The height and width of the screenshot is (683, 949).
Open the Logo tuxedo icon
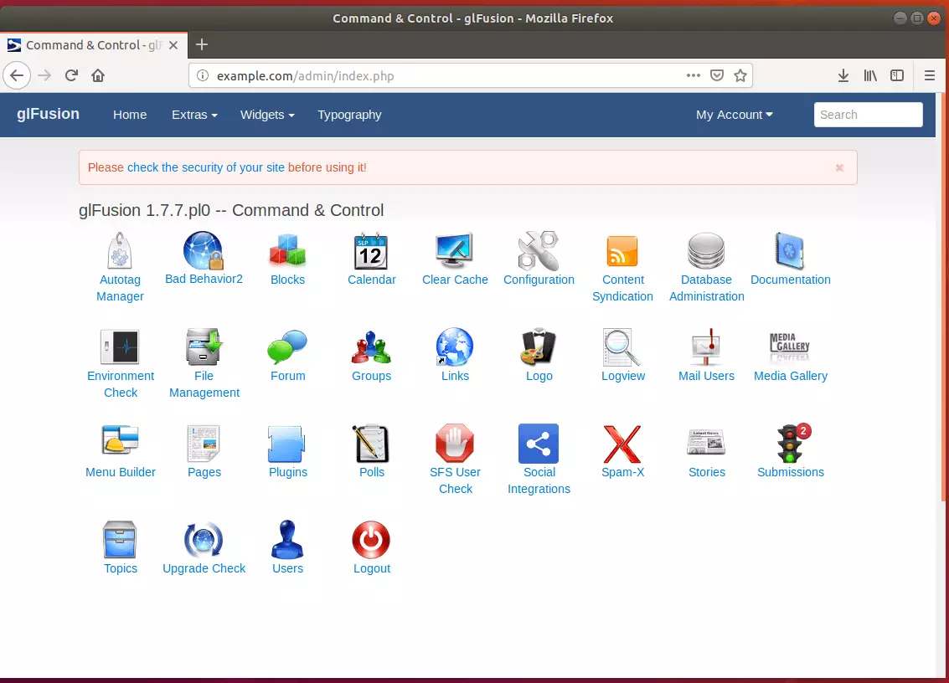point(539,347)
